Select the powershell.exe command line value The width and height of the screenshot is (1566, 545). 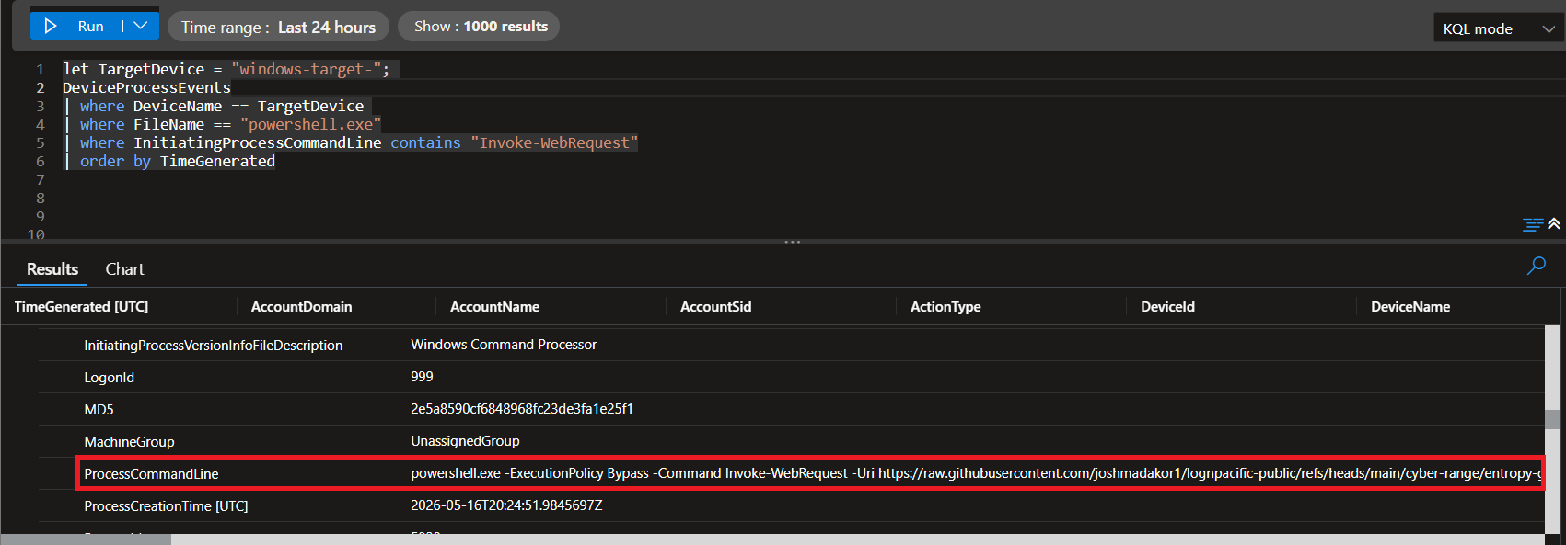[x=976, y=473]
